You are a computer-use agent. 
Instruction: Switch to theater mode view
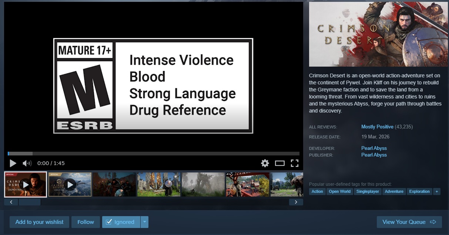tap(280, 163)
